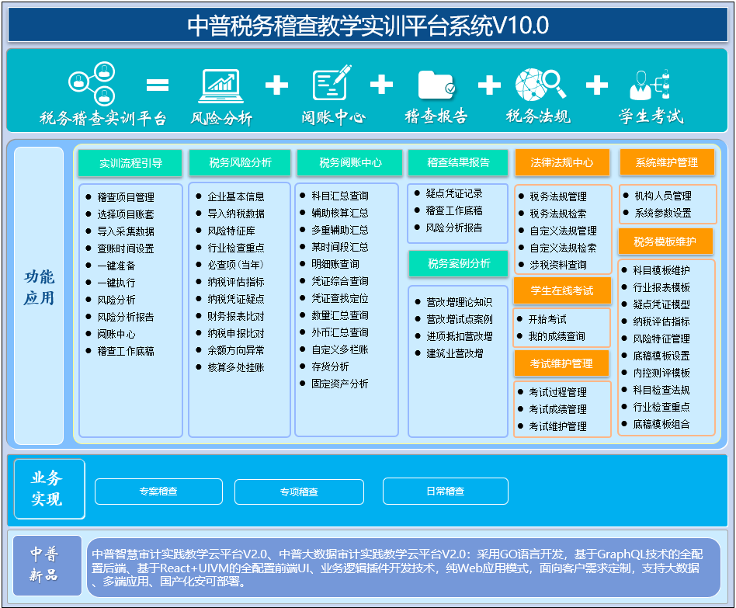This screenshot has height=608, width=736.
Task: Click the 专项稽查 button
Action: click(299, 492)
